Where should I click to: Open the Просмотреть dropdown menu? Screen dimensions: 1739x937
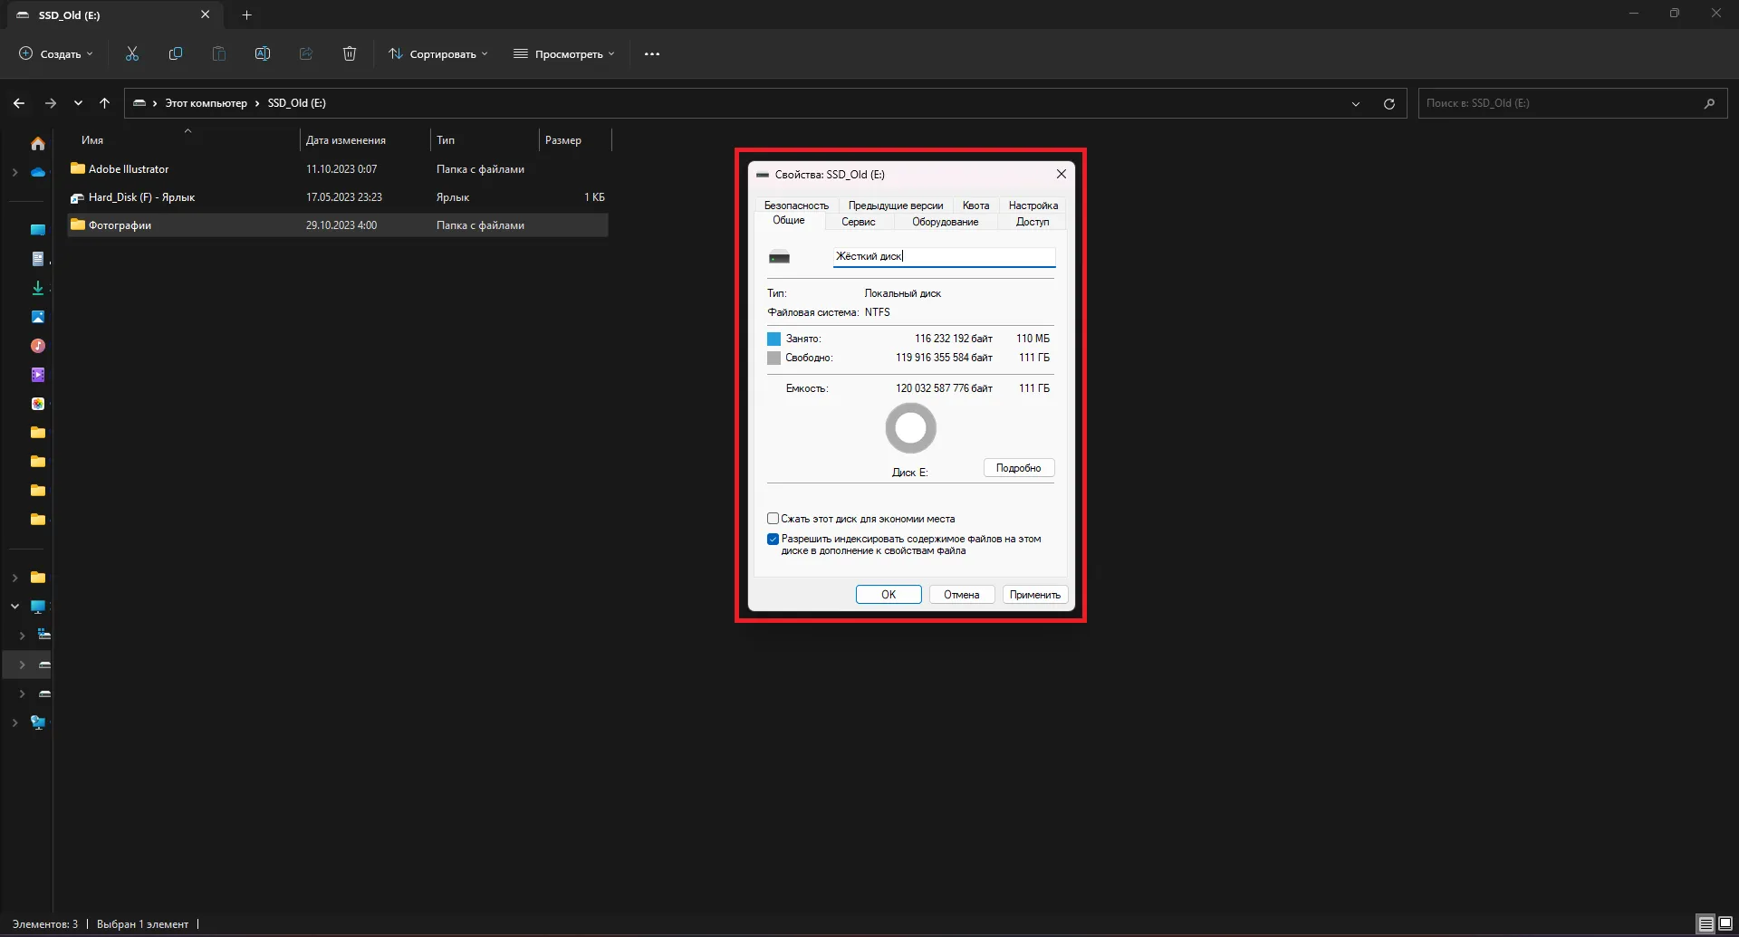click(564, 54)
